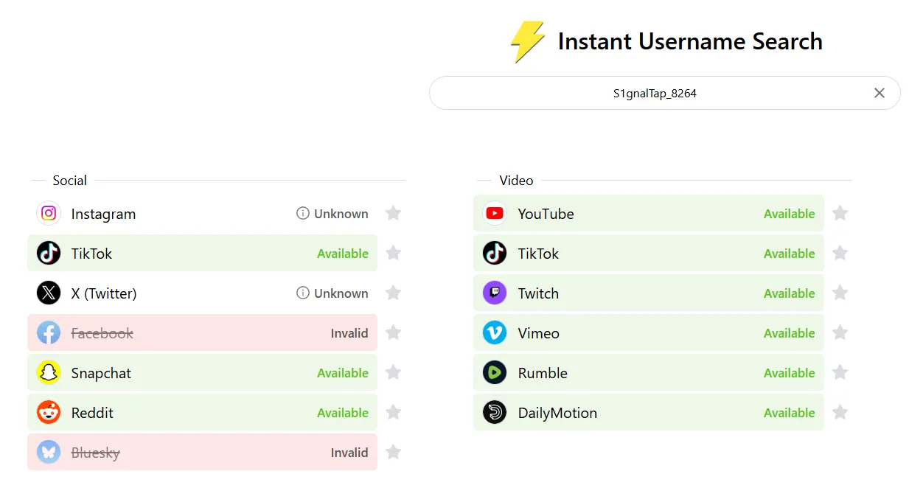Star the YouTube result
This screenshot has height=488, width=909.
pos(840,214)
